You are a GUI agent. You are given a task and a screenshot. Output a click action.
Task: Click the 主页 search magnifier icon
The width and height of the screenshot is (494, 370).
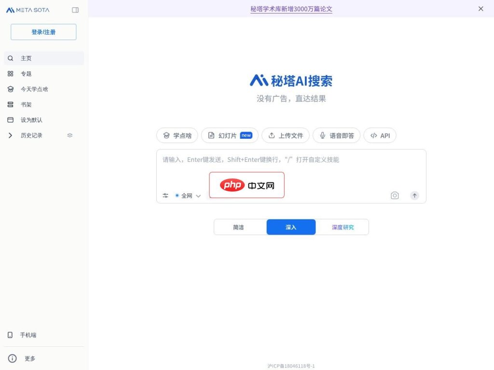coord(11,58)
